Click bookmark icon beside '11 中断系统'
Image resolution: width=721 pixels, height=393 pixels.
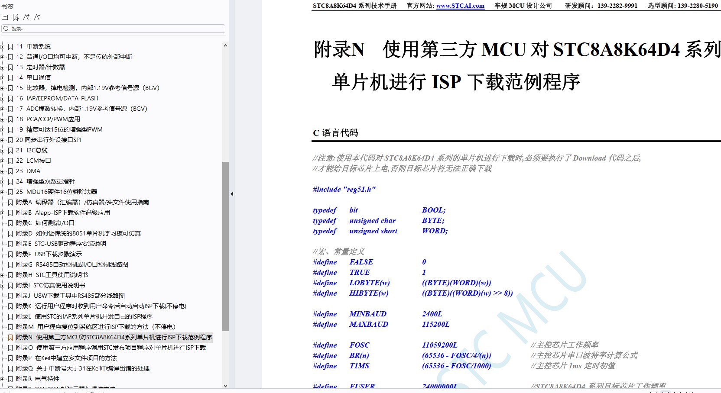[x=10, y=46]
